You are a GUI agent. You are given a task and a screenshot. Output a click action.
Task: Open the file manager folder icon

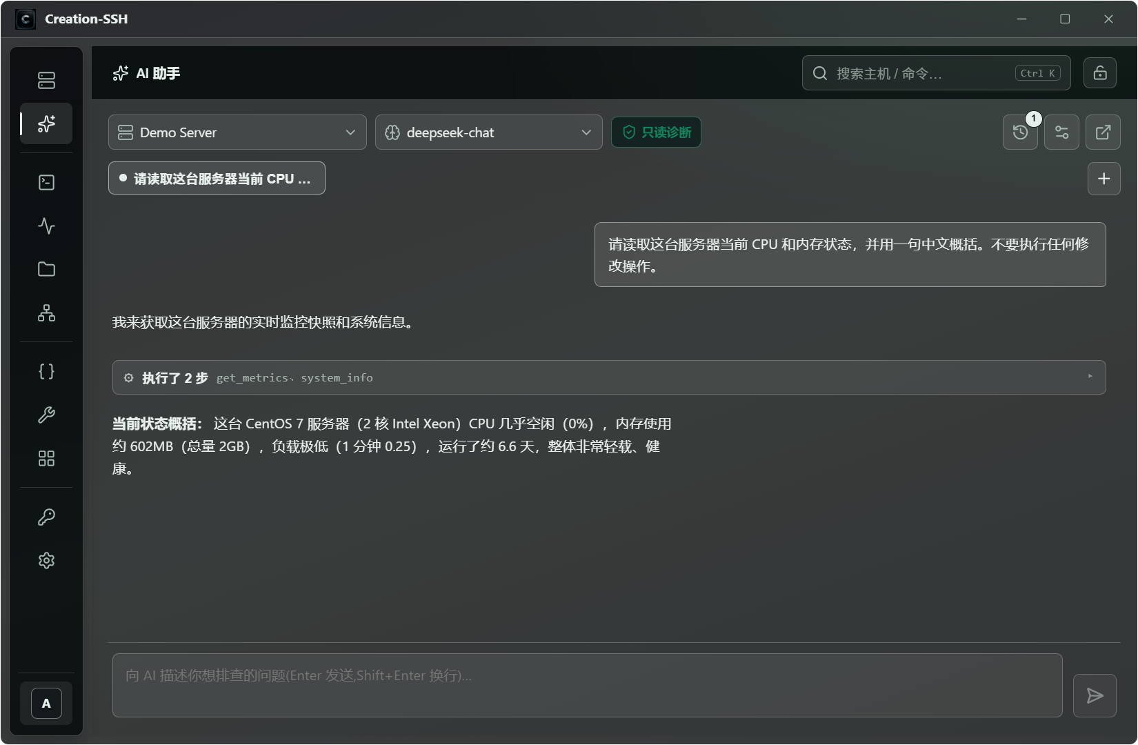46,269
